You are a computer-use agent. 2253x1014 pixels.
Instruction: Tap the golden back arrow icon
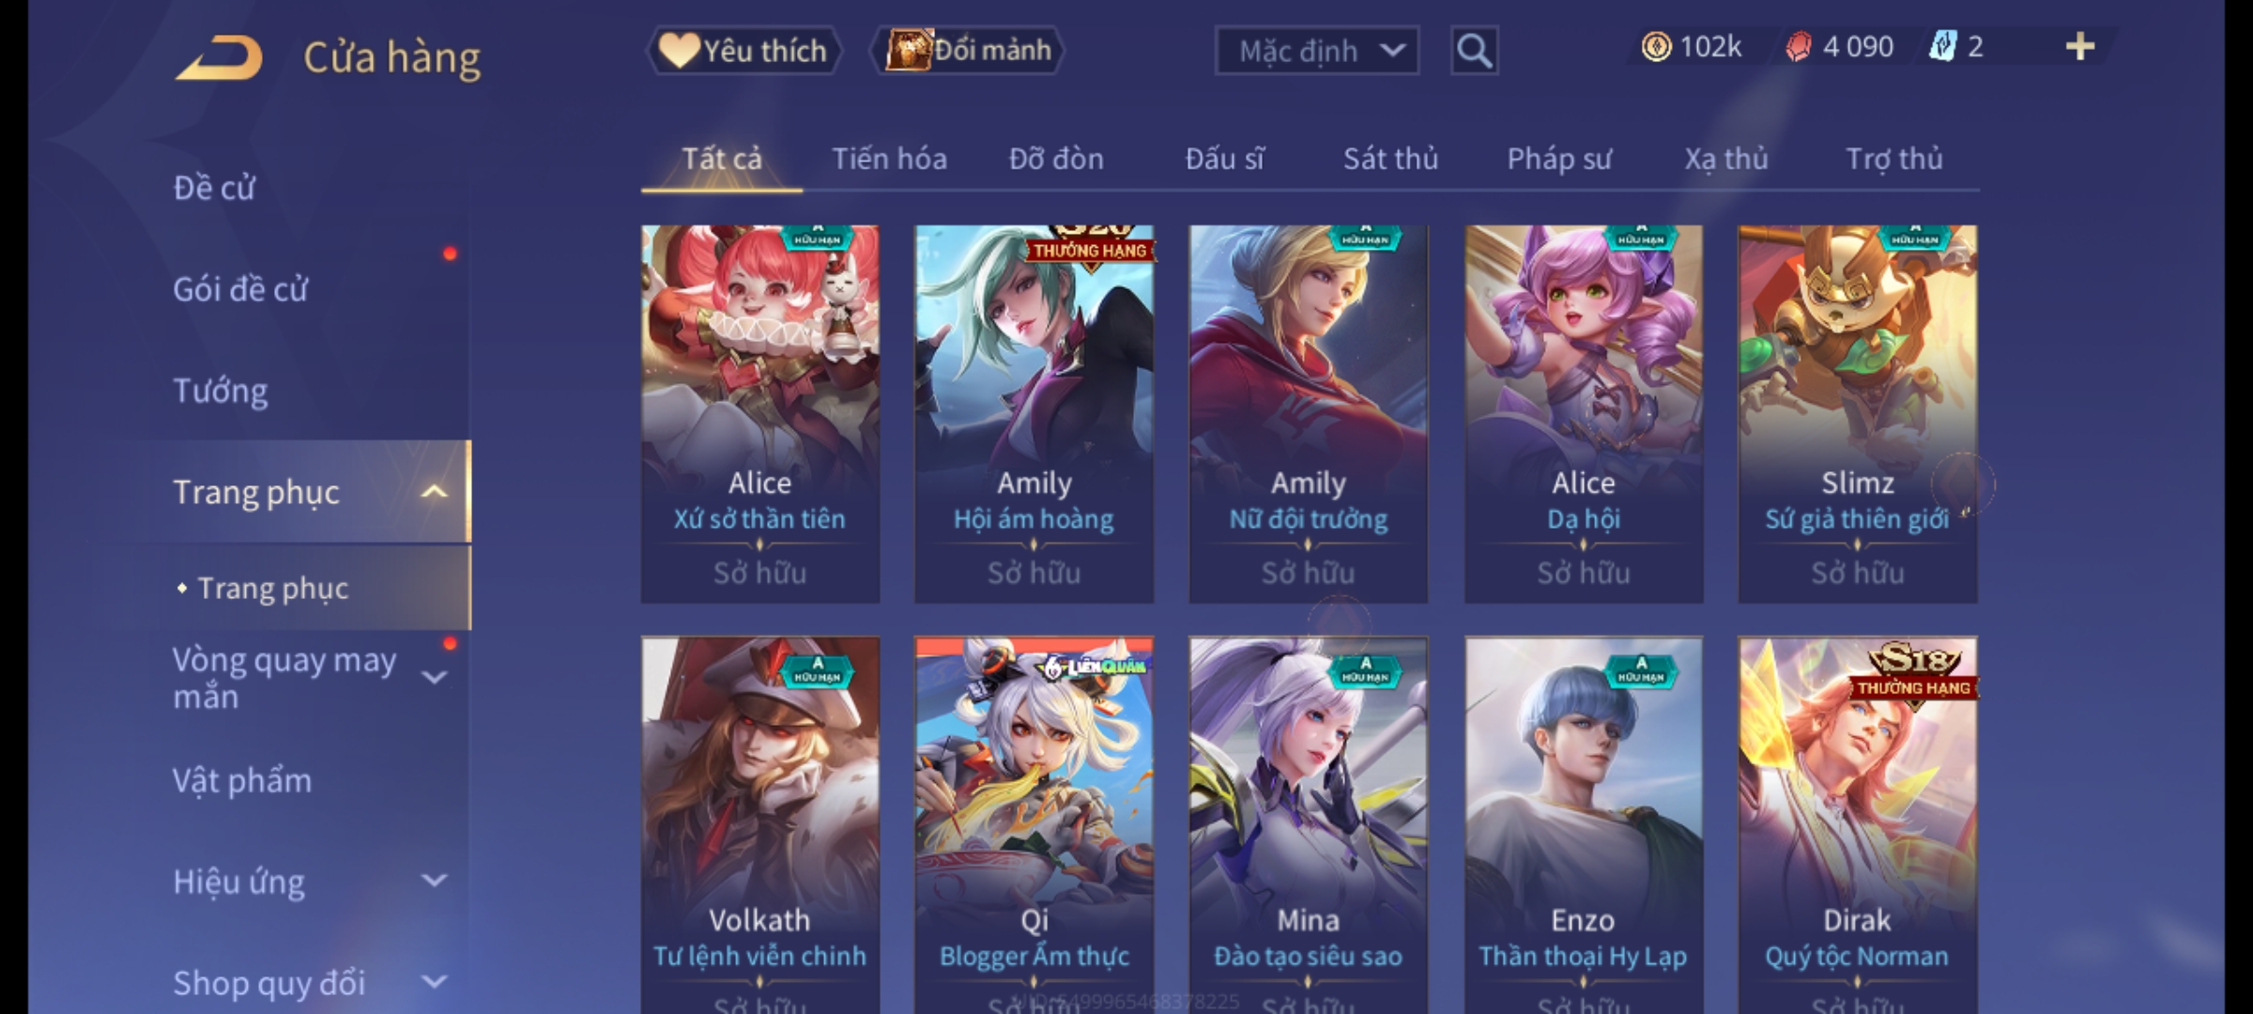tap(219, 57)
